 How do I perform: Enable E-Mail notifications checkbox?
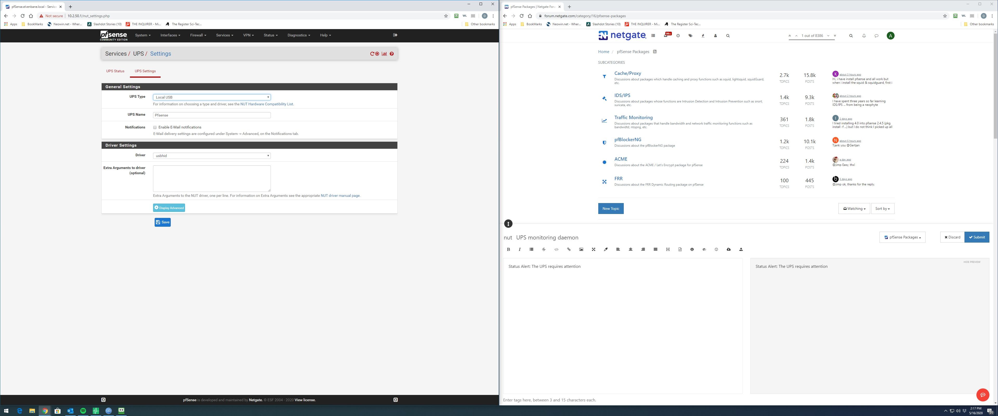(x=155, y=127)
